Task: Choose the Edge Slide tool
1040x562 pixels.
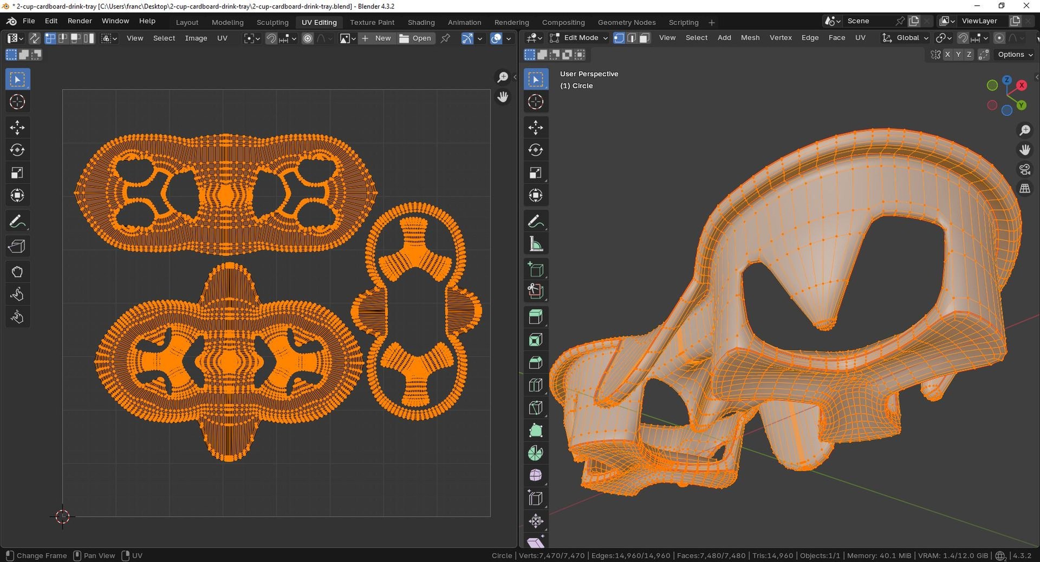Action: pyautogui.click(x=536, y=498)
